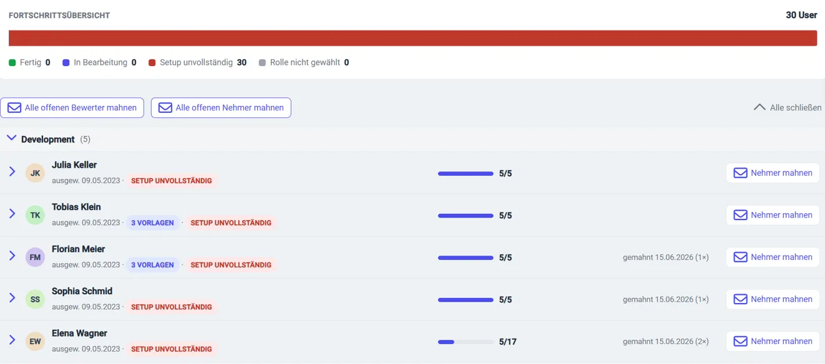825x364 pixels.
Task: Click the Fortschrittsübersicht heading
Action: (59, 16)
